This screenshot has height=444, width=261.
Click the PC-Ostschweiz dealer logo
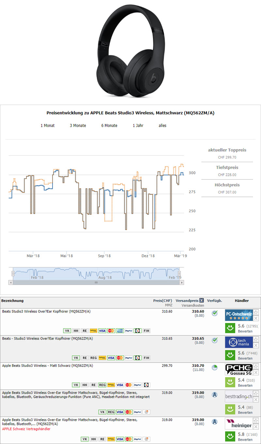point(238,315)
